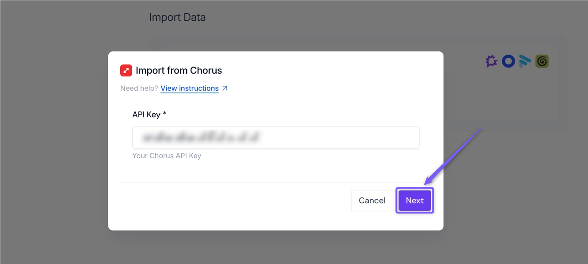Screen dimensions: 588x264
Task: Click the purple annotation arrow pointing at Next
Action: [452, 156]
